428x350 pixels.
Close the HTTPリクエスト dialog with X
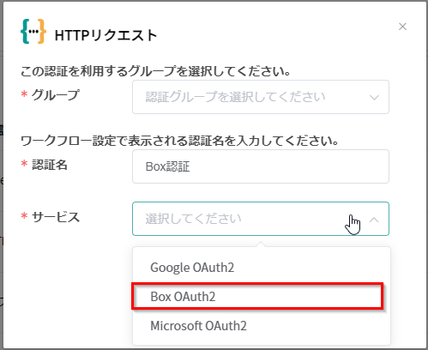click(x=402, y=27)
